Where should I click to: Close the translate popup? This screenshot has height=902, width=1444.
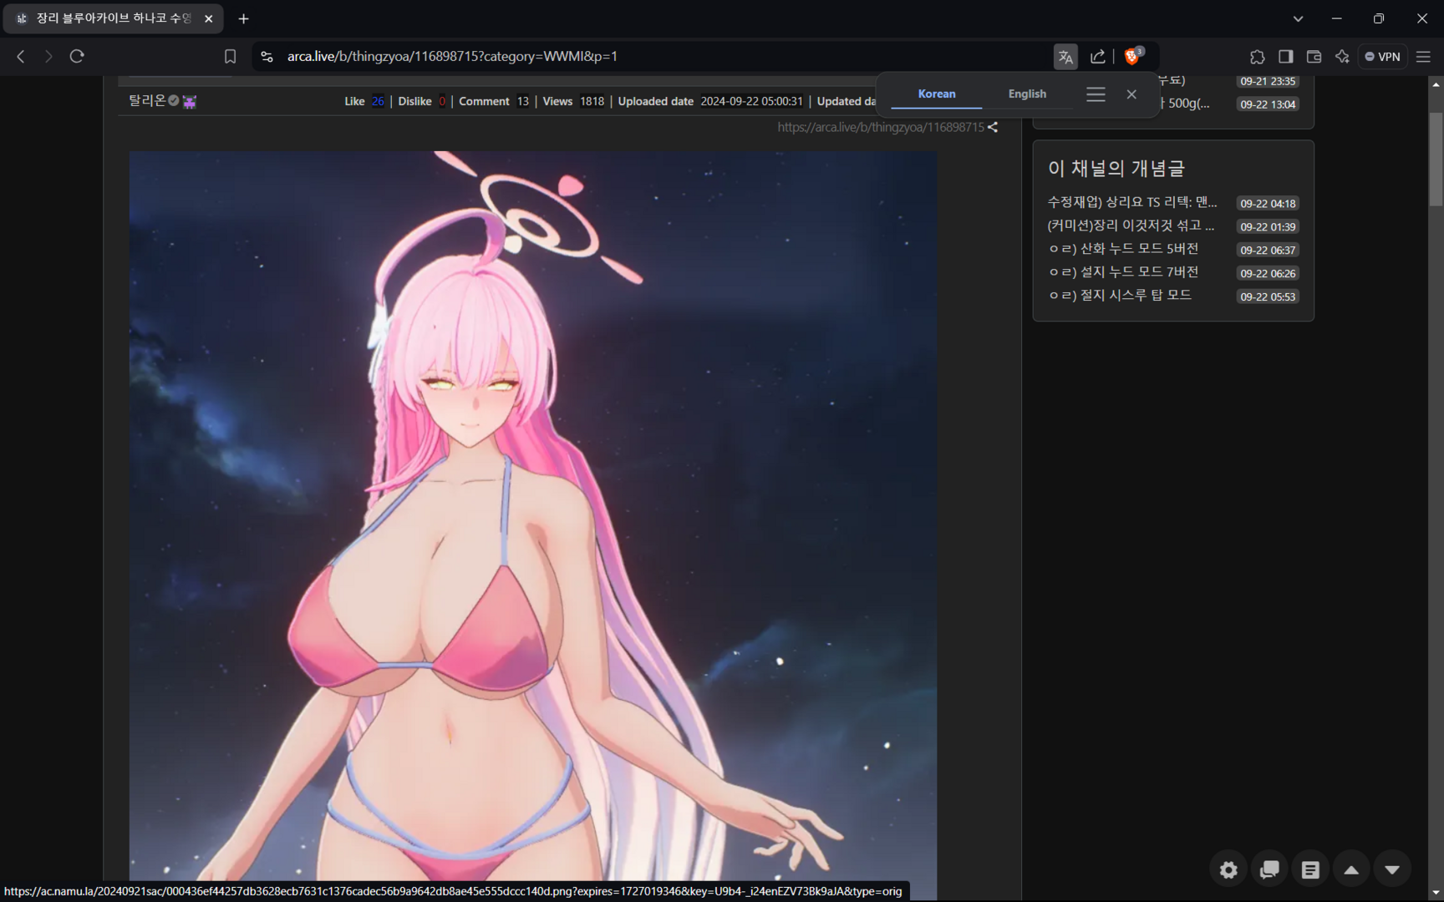[1131, 94]
